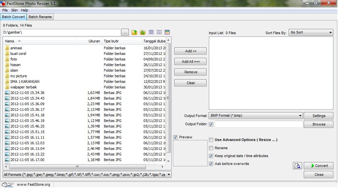
Task: Select file 2012-11-05 15.51.15
Action: (27, 132)
